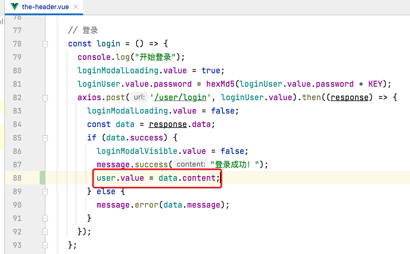Collapse the login function at line 78
The image size is (410, 254).
45,44
